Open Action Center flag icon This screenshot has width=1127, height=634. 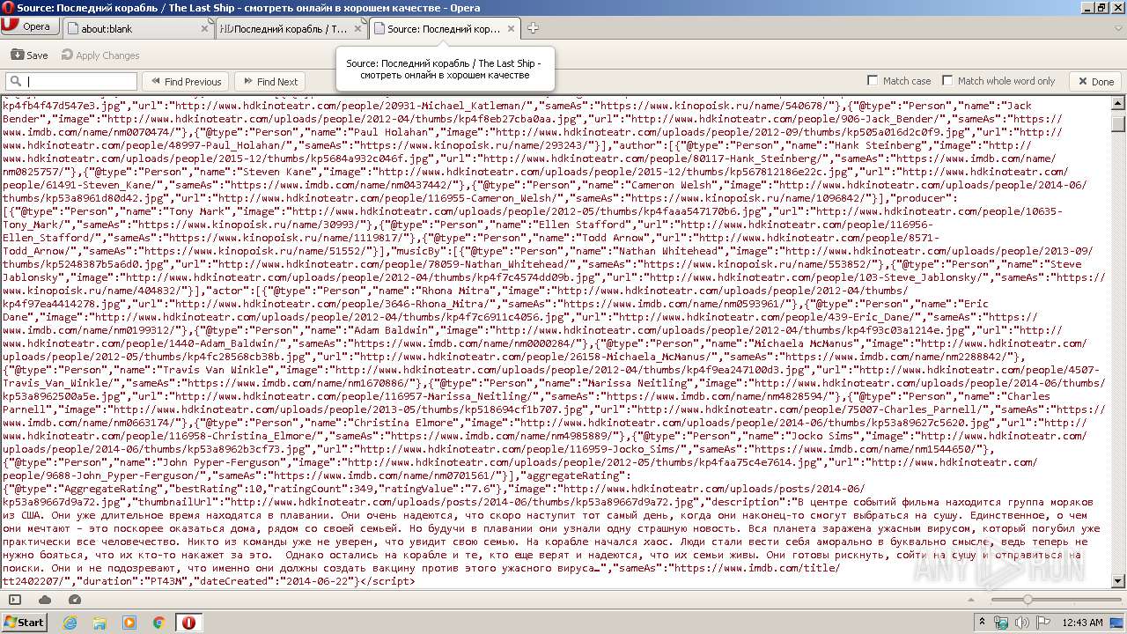tap(1043, 623)
